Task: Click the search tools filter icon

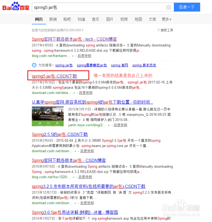Action: [159, 30]
